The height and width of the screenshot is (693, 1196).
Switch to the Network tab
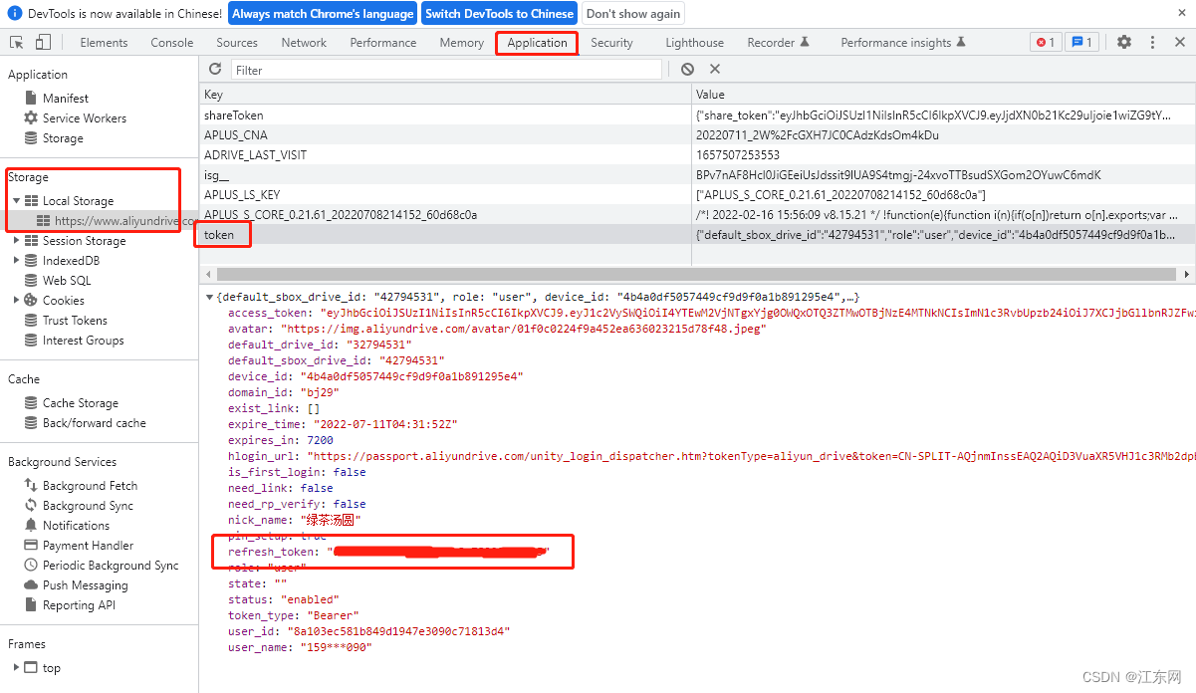click(x=304, y=43)
